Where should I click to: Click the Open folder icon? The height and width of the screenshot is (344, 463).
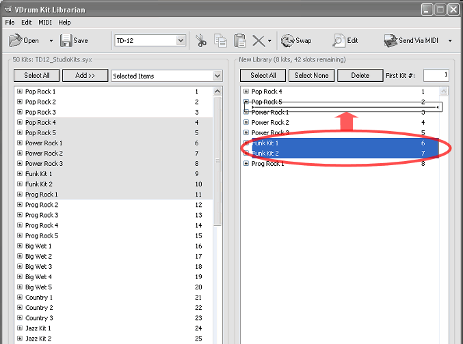(15, 41)
